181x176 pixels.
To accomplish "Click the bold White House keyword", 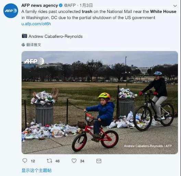I will 163,12.
